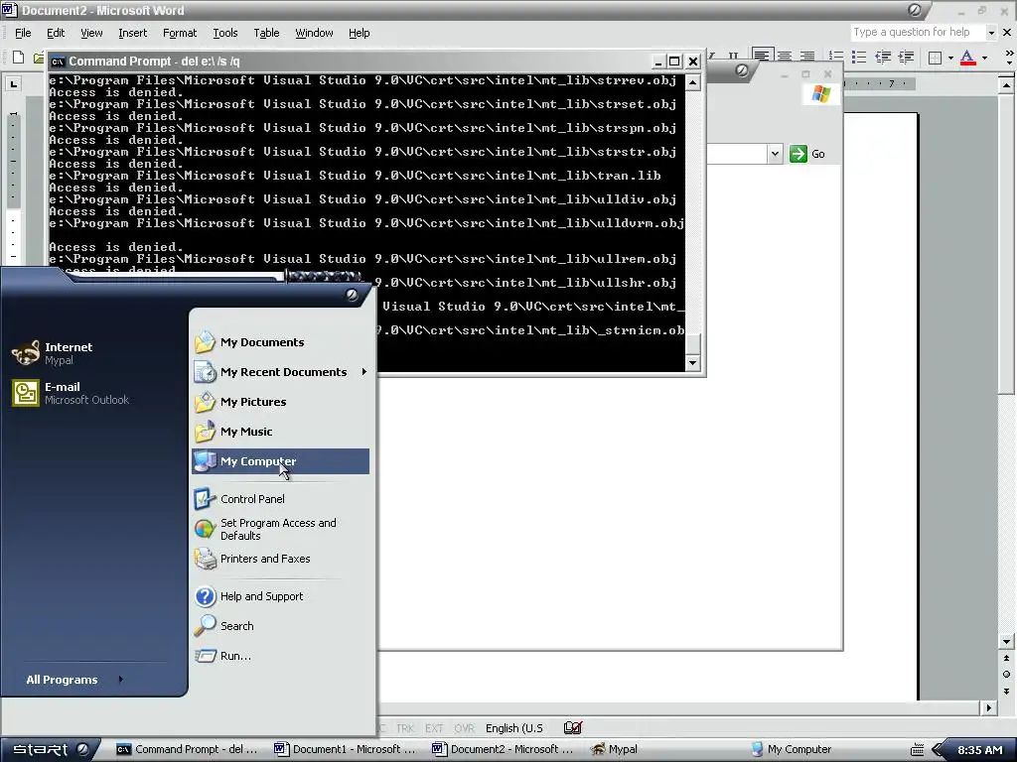The width and height of the screenshot is (1017, 762).
Task: Expand My Recent Documents submenu arrow
Action: click(363, 372)
